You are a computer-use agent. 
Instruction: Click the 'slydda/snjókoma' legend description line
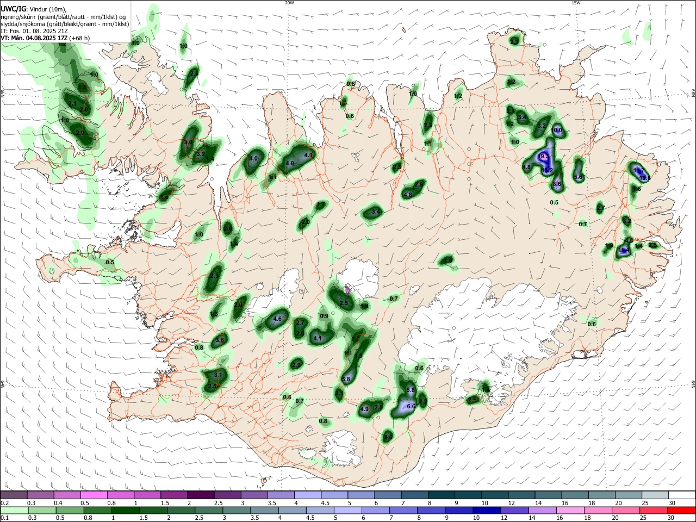click(x=65, y=24)
